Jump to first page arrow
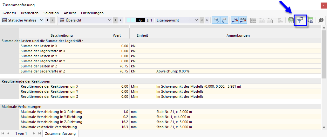Screen dimensions: 327x137 coord(3,134)
